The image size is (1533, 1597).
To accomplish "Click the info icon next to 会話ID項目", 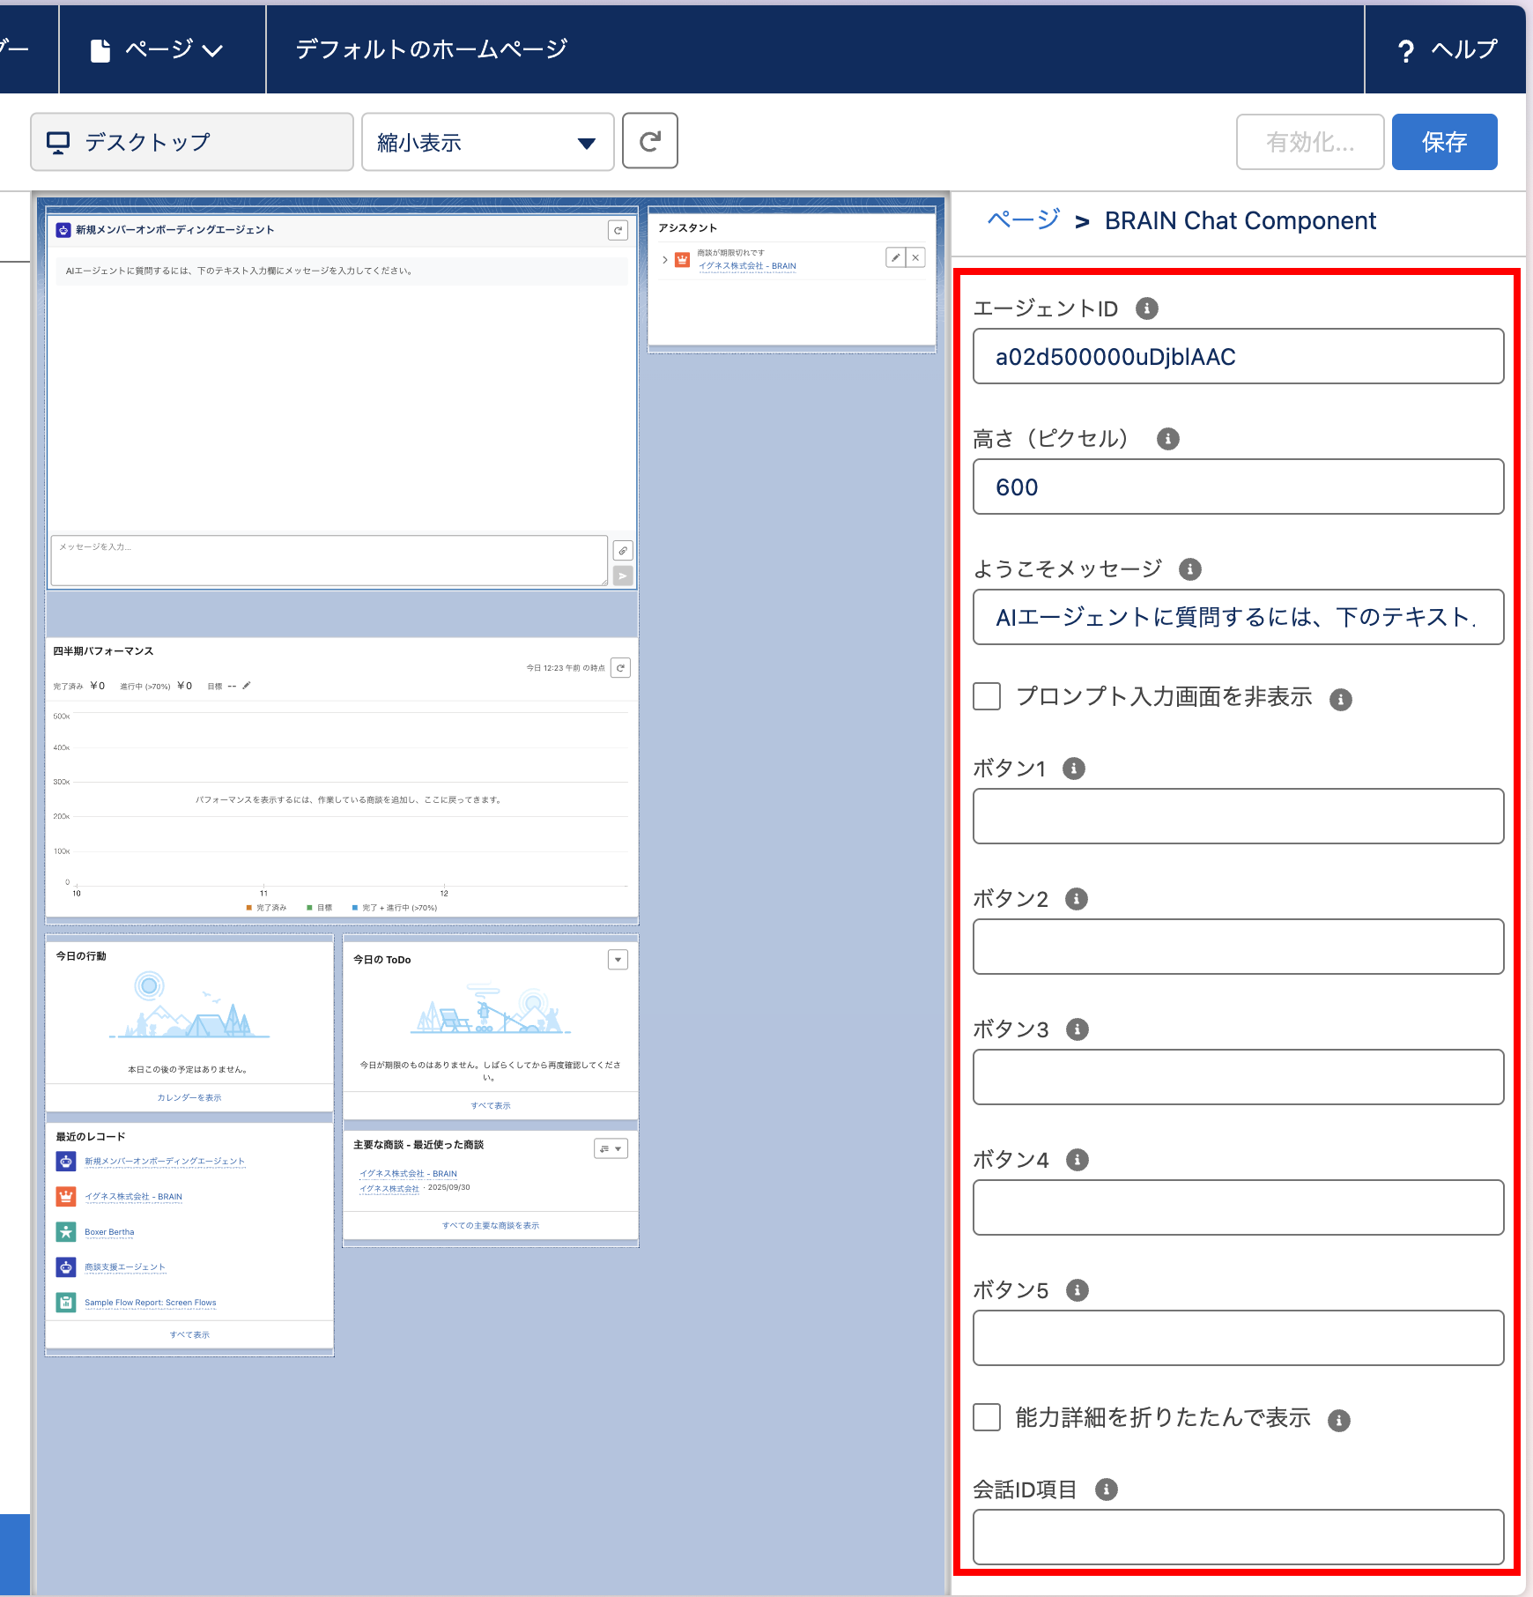I will (x=1106, y=1489).
